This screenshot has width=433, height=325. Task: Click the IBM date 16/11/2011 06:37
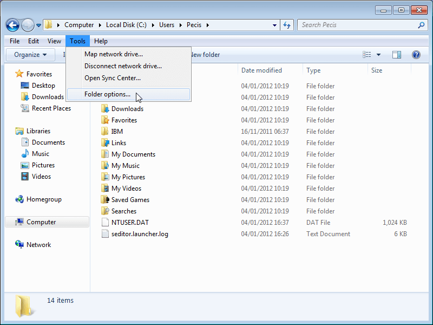(265, 132)
